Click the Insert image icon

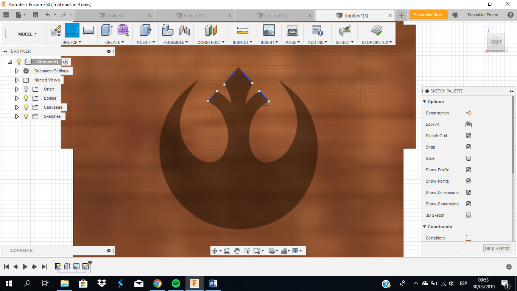[269, 30]
